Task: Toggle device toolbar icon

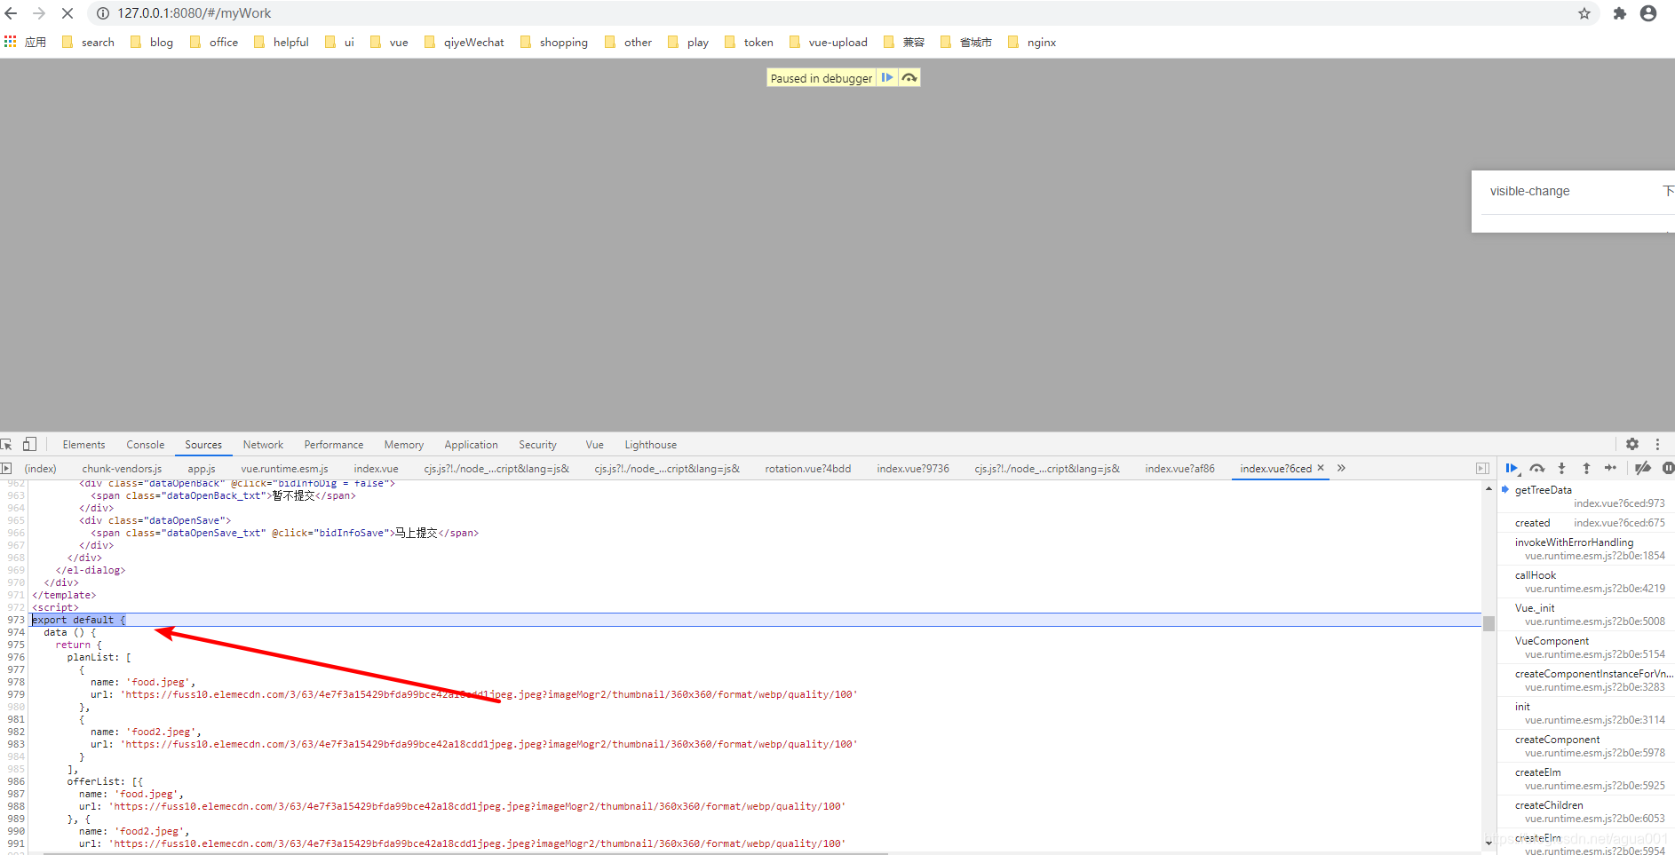Action: (29, 444)
